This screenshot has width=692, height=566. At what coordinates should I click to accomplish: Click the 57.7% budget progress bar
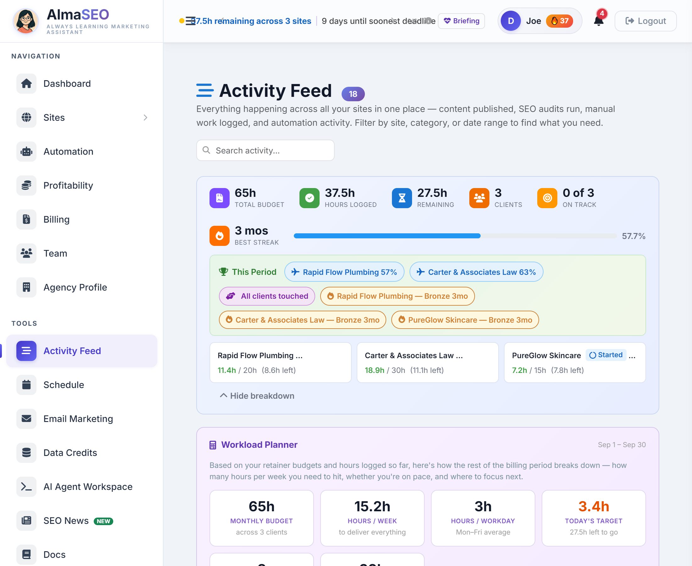click(x=455, y=236)
